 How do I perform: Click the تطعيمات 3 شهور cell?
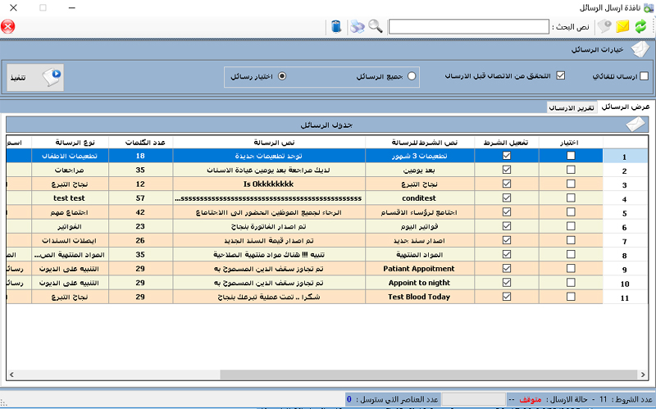click(420, 156)
